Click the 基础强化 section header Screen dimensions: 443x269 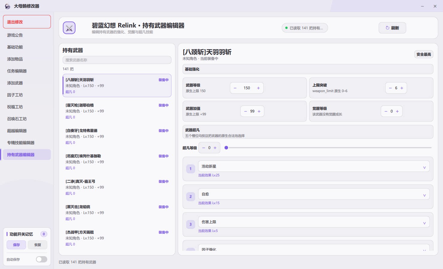(x=308, y=69)
